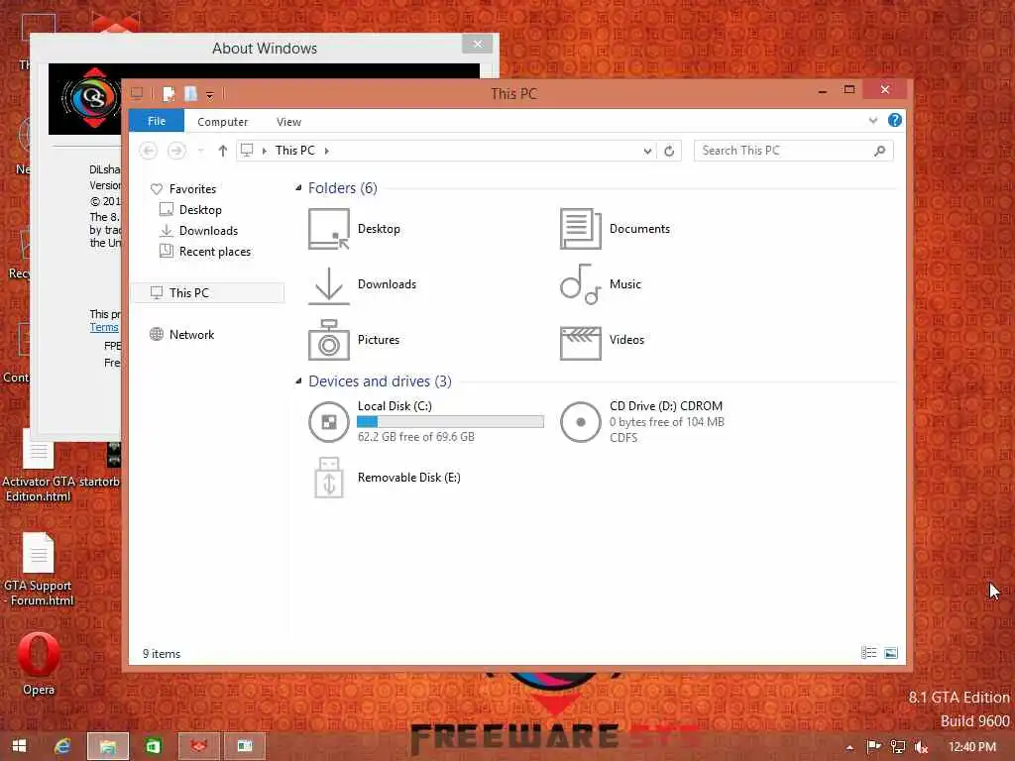
Task: Open Explorer help question mark icon
Action: coord(895,120)
